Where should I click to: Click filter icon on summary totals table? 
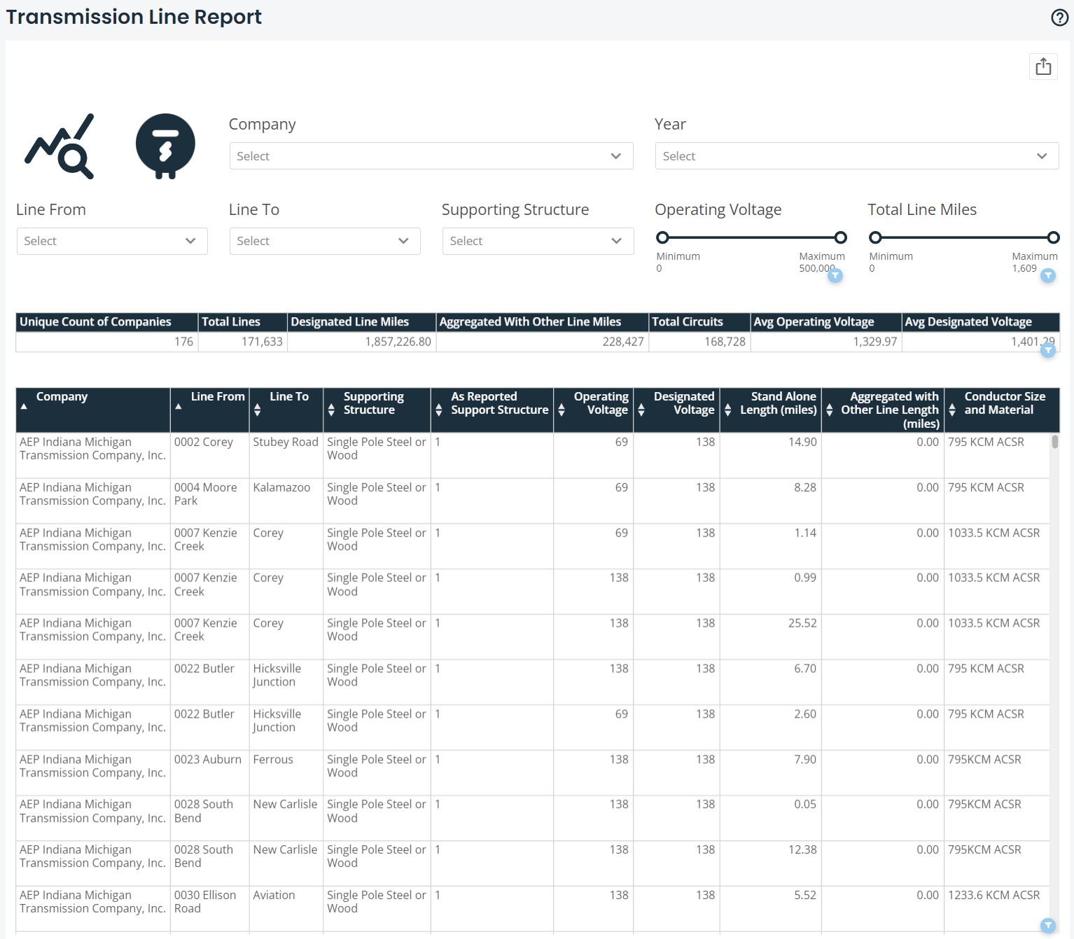tap(1048, 350)
